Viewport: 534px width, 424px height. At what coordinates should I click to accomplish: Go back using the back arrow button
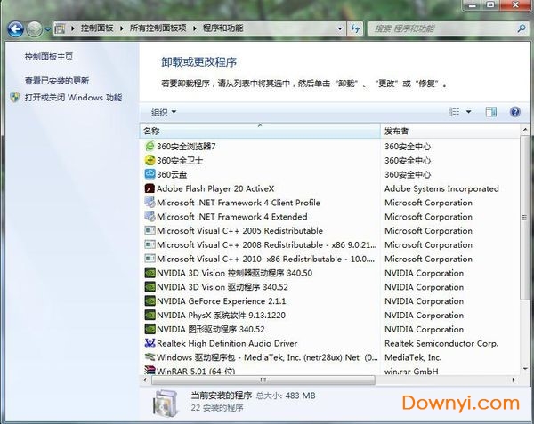(x=15, y=29)
